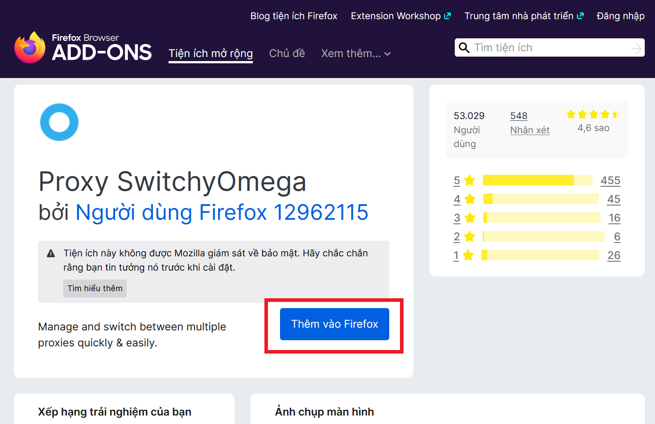This screenshot has height=424, width=655.
Task: Click the Proxy SwitchyOmega blue circle icon
Action: 59,122
